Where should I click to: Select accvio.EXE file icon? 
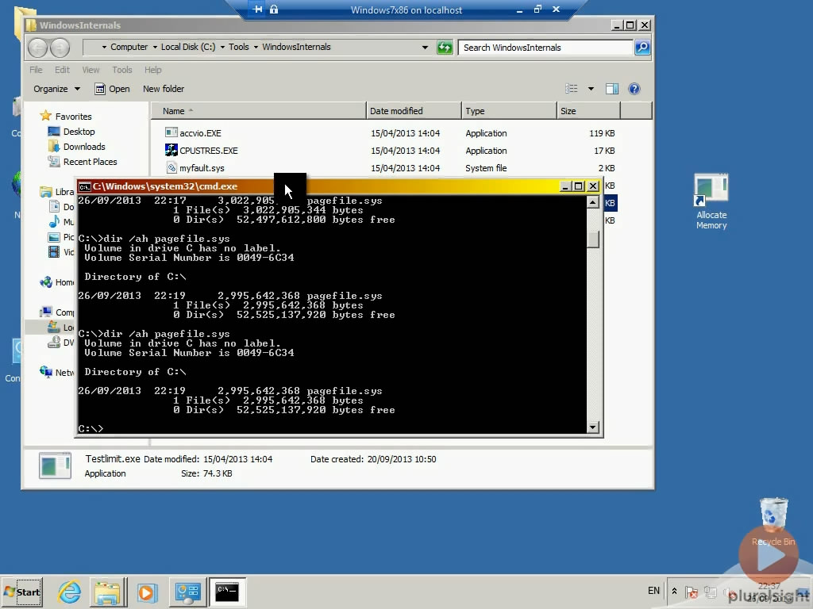(171, 132)
